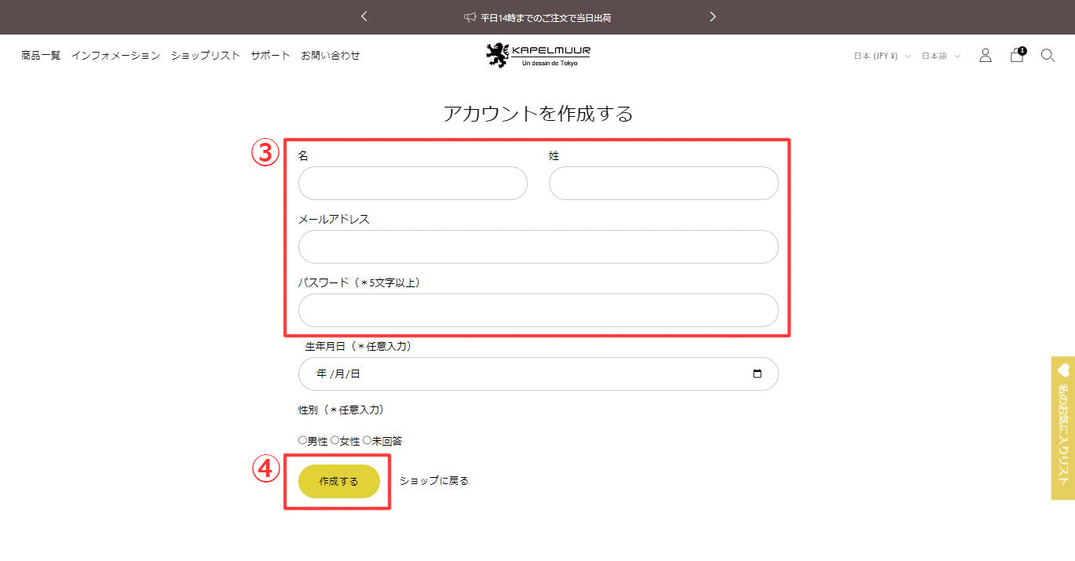The width and height of the screenshot is (1075, 561).
Task: Open the date picker calendar icon
Action: click(757, 374)
